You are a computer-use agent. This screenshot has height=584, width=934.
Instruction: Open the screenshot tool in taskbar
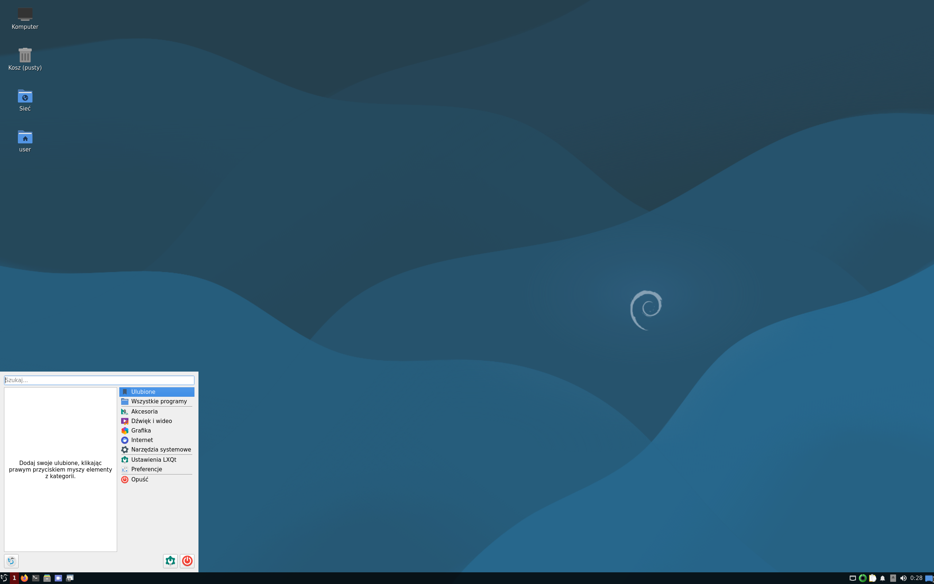(x=70, y=578)
